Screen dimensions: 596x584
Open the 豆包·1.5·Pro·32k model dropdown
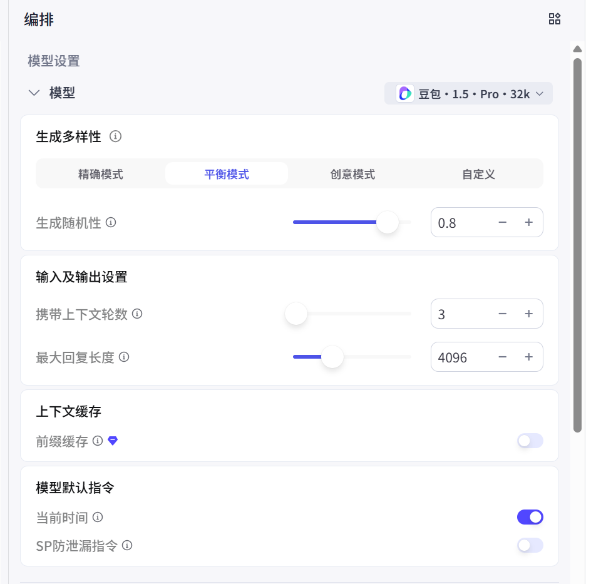click(x=468, y=93)
